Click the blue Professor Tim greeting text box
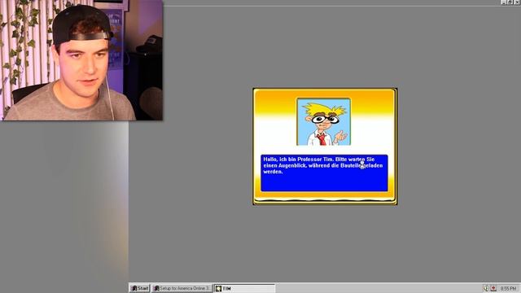This screenshot has height=293, width=521. (x=324, y=173)
